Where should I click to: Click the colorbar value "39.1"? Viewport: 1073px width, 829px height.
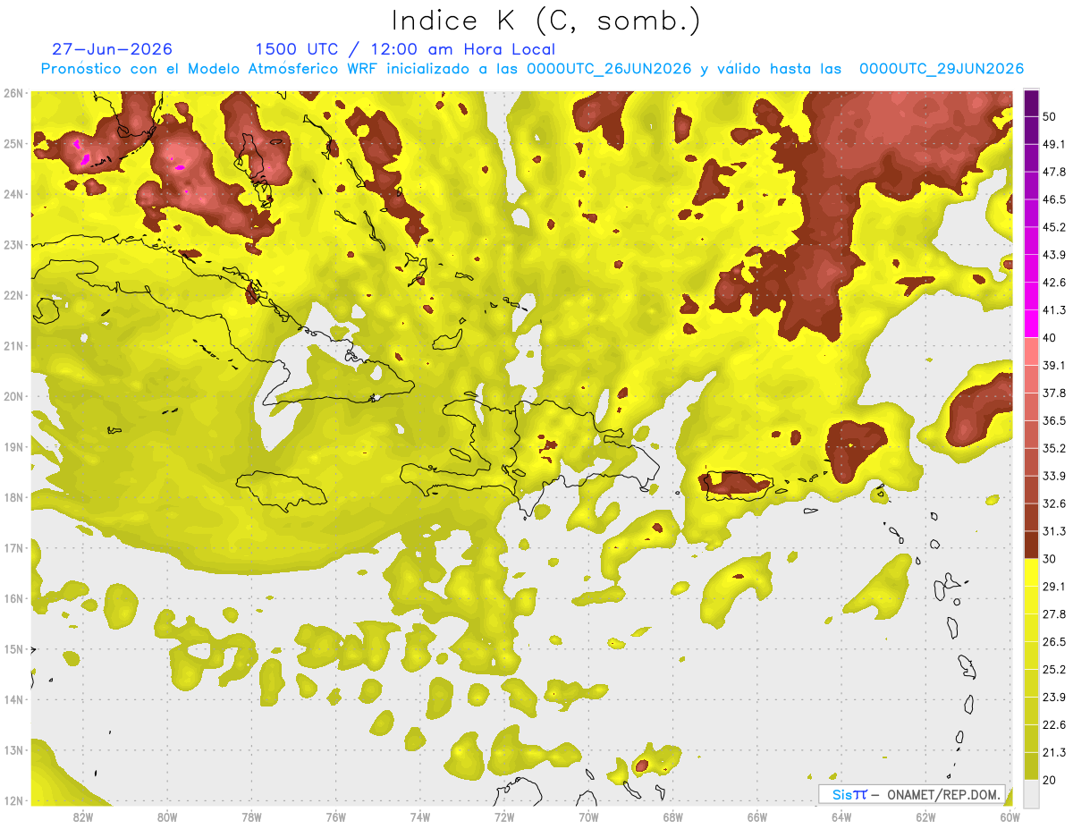tap(1054, 365)
